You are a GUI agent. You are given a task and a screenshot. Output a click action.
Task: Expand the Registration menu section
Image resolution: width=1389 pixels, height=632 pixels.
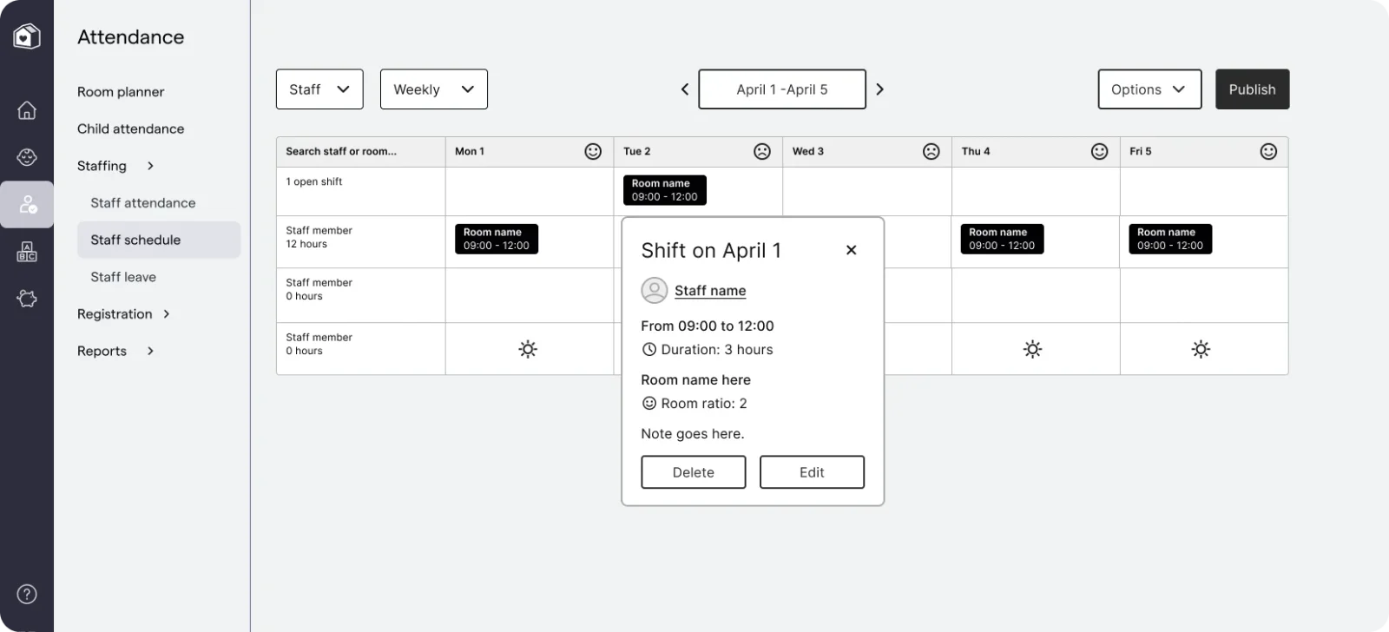pyautogui.click(x=123, y=314)
